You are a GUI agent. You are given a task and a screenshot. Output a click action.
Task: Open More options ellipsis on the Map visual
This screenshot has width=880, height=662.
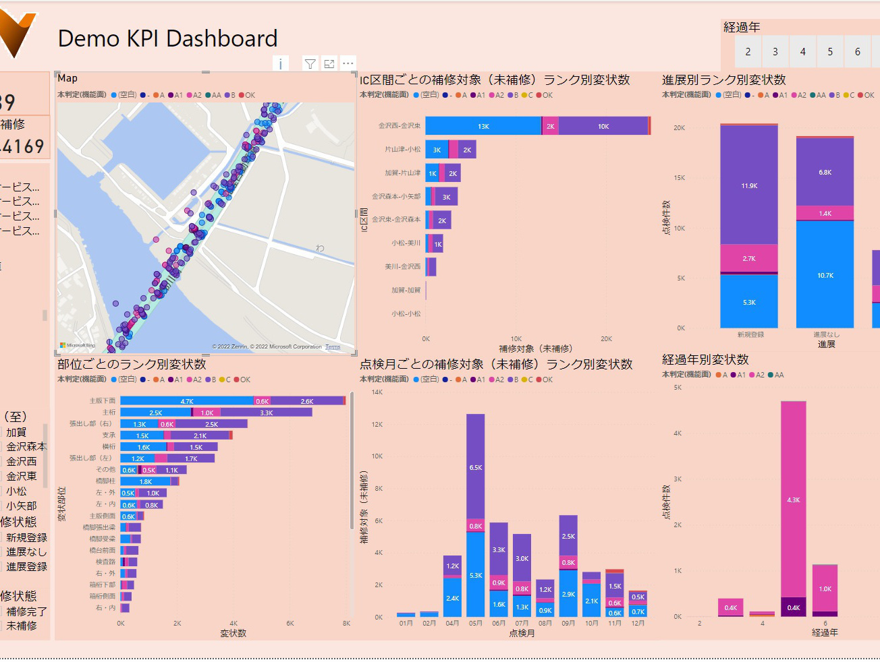pyautogui.click(x=348, y=63)
